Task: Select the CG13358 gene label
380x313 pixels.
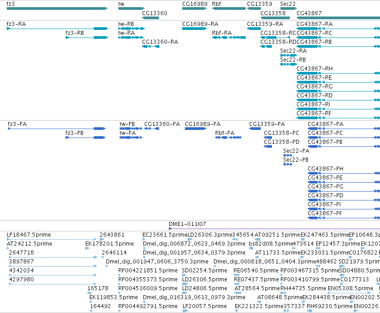Action: [x=273, y=13]
